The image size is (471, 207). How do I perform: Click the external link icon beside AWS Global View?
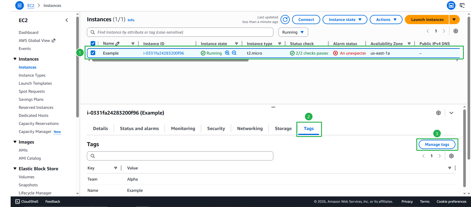coord(54,40)
